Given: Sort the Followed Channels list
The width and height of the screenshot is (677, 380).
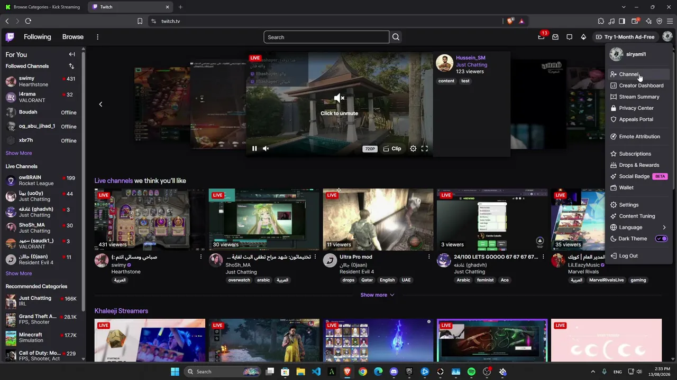Looking at the screenshot, I should pyautogui.click(x=71, y=66).
